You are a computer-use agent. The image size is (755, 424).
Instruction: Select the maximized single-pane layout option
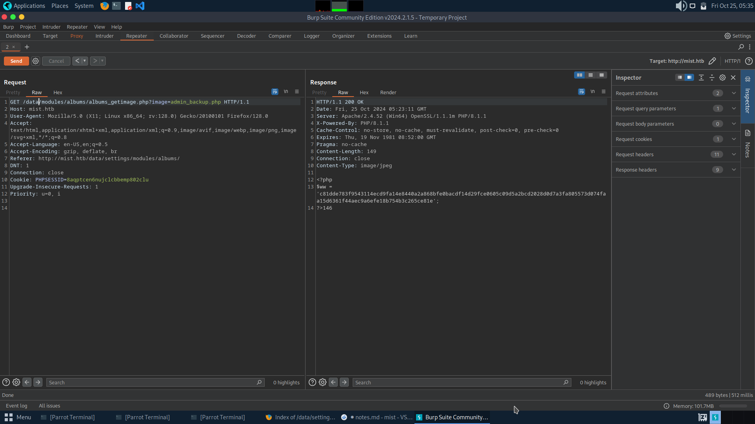click(x=602, y=75)
